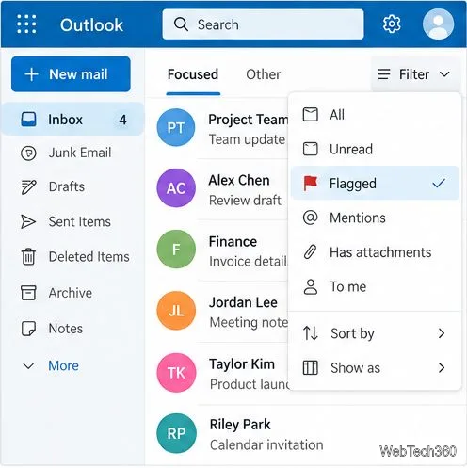Click the AC sender avatar
The width and height of the screenshot is (467, 468).
click(x=176, y=188)
